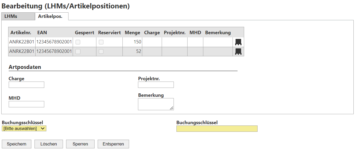The height and width of the screenshot is (151, 355).
Task: Click into the MHD input field
Action: pyautogui.click(x=26, y=104)
